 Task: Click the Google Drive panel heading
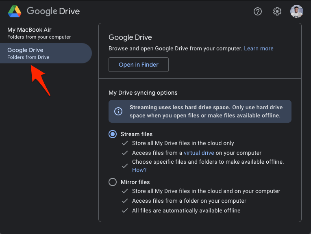pyautogui.click(x=130, y=37)
